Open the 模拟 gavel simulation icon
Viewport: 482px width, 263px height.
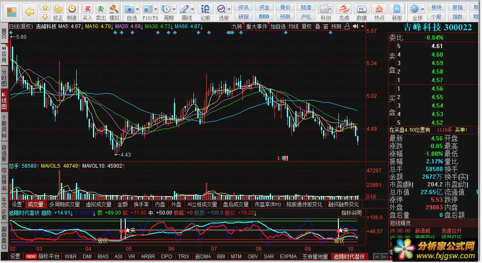point(114,12)
